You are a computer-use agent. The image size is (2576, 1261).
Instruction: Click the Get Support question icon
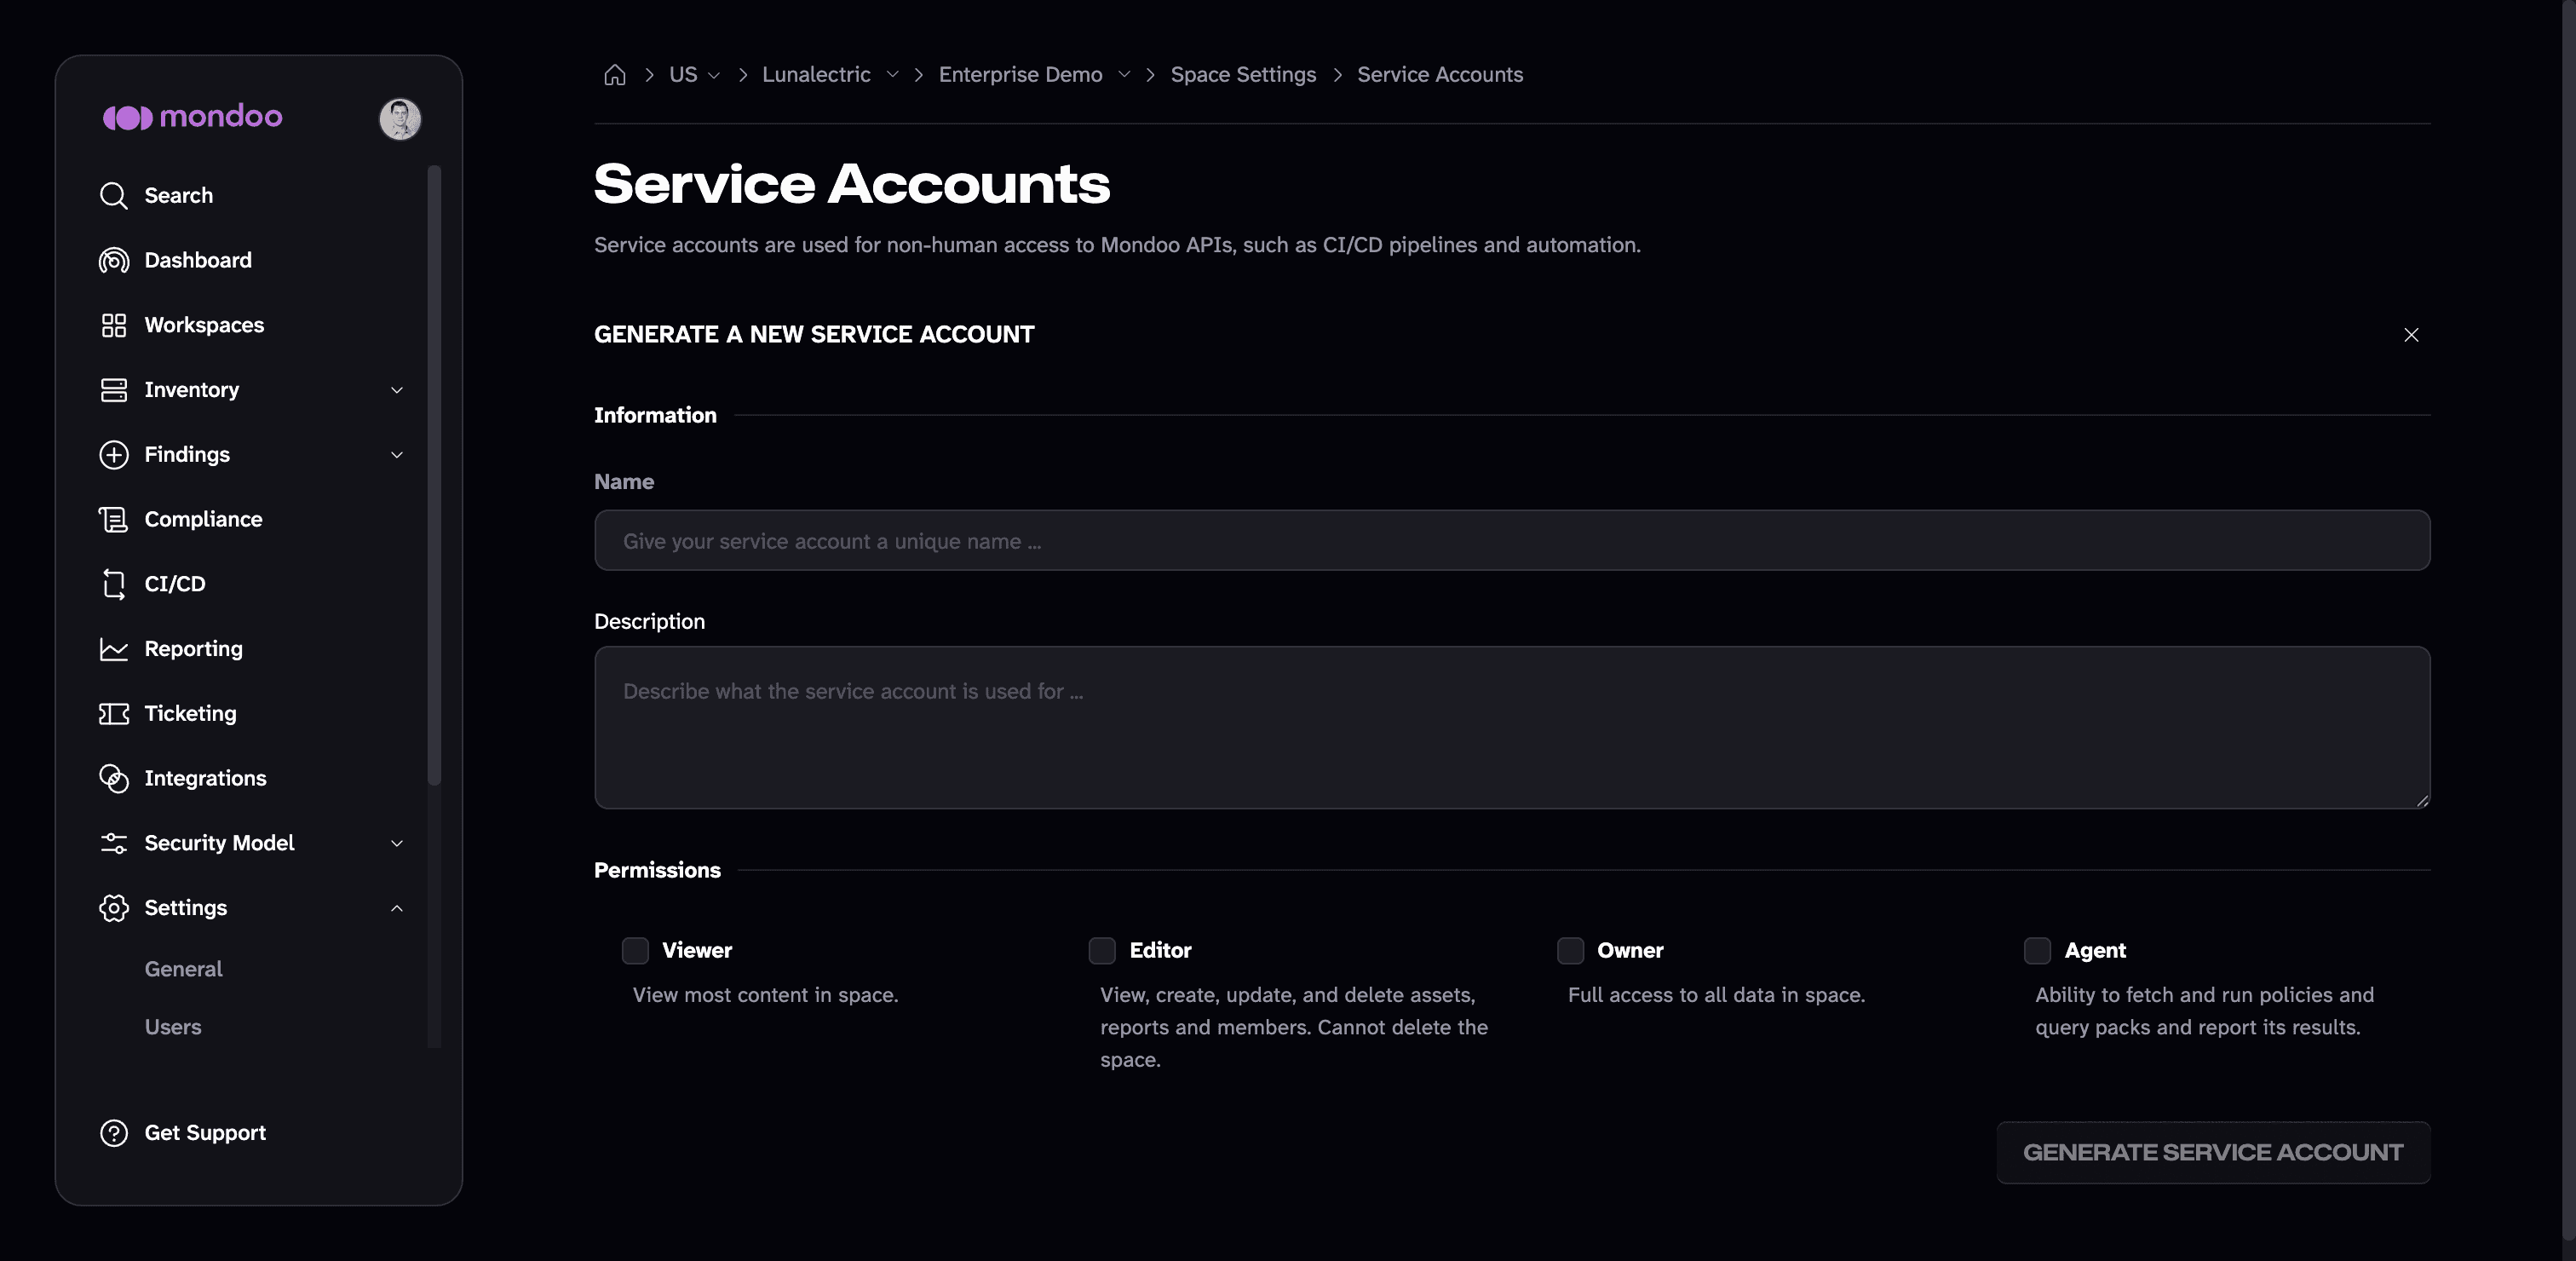(x=114, y=1133)
